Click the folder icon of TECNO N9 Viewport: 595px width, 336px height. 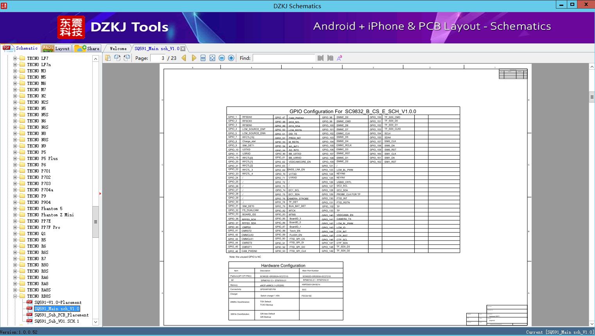tap(22, 146)
